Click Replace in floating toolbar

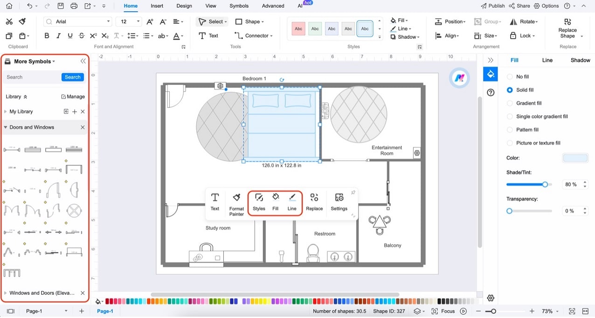[314, 203]
